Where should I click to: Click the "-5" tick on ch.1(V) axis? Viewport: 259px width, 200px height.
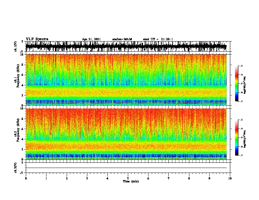(22, 52)
